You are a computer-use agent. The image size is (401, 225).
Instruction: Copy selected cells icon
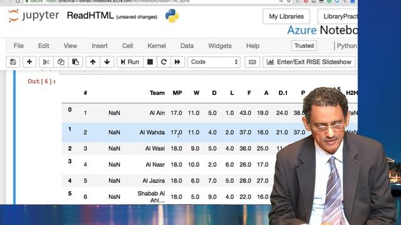(61, 62)
